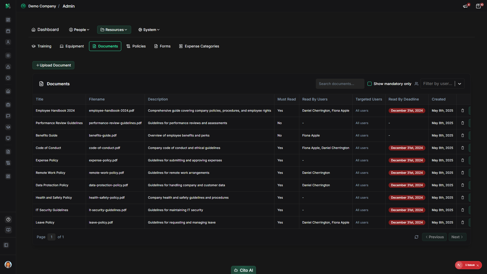
Task: Expand the Filter by user dropdown
Action: pyautogui.click(x=460, y=83)
